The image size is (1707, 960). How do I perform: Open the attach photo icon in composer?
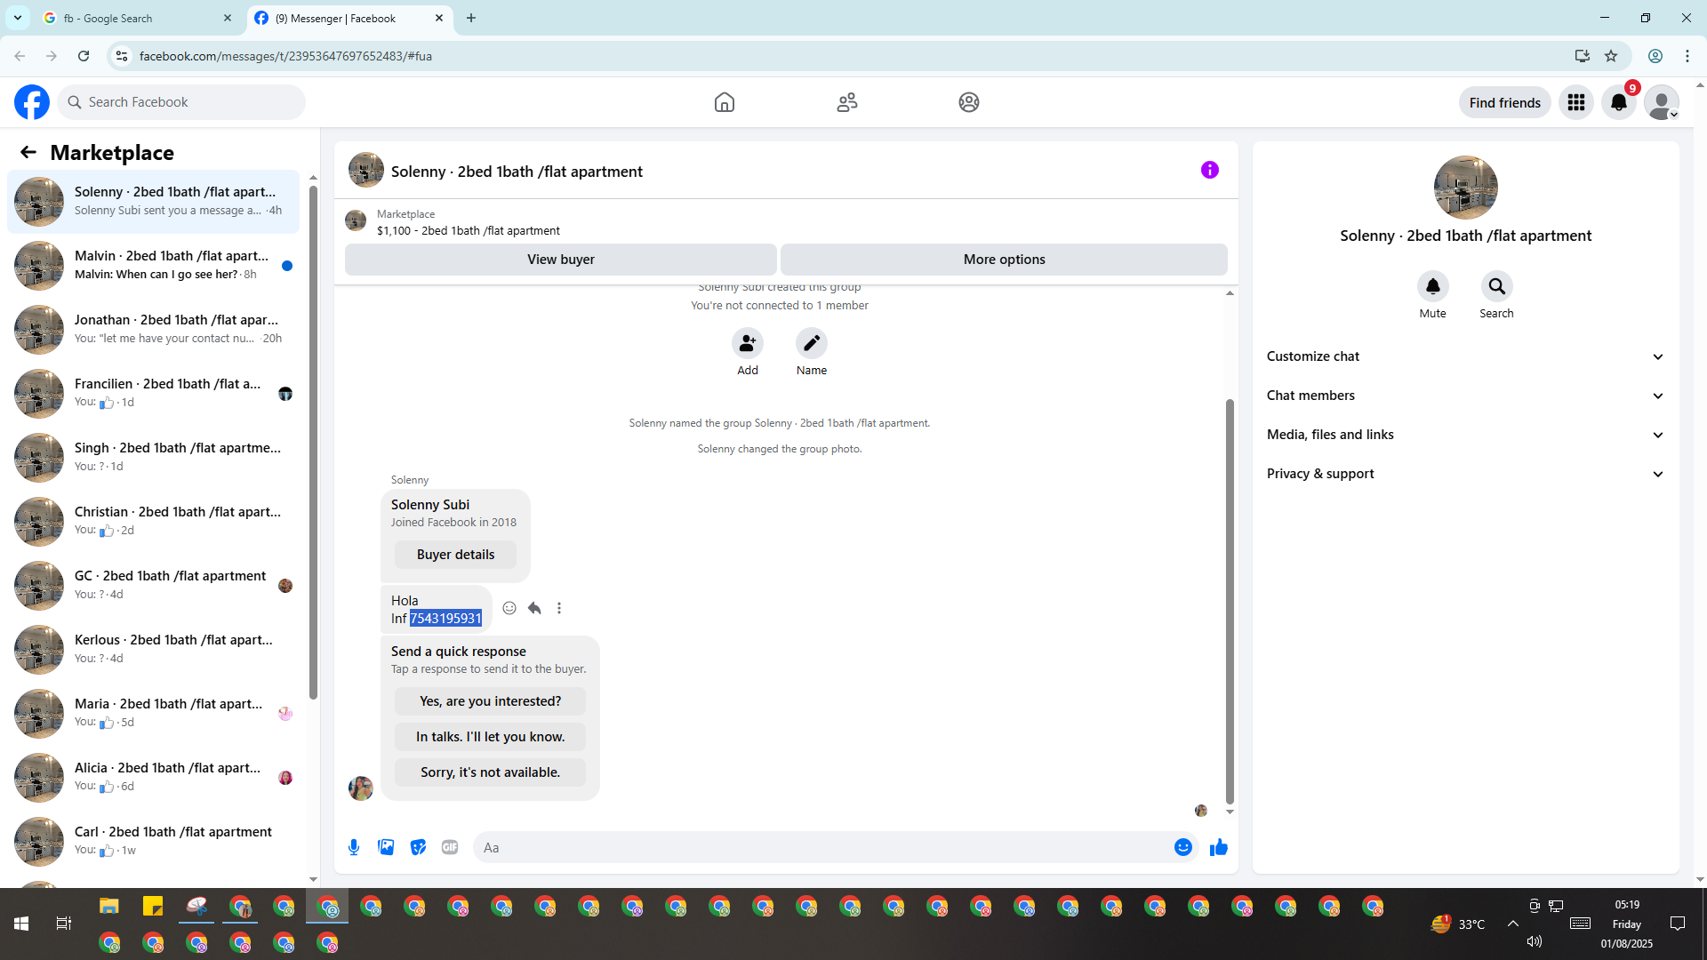(x=386, y=847)
